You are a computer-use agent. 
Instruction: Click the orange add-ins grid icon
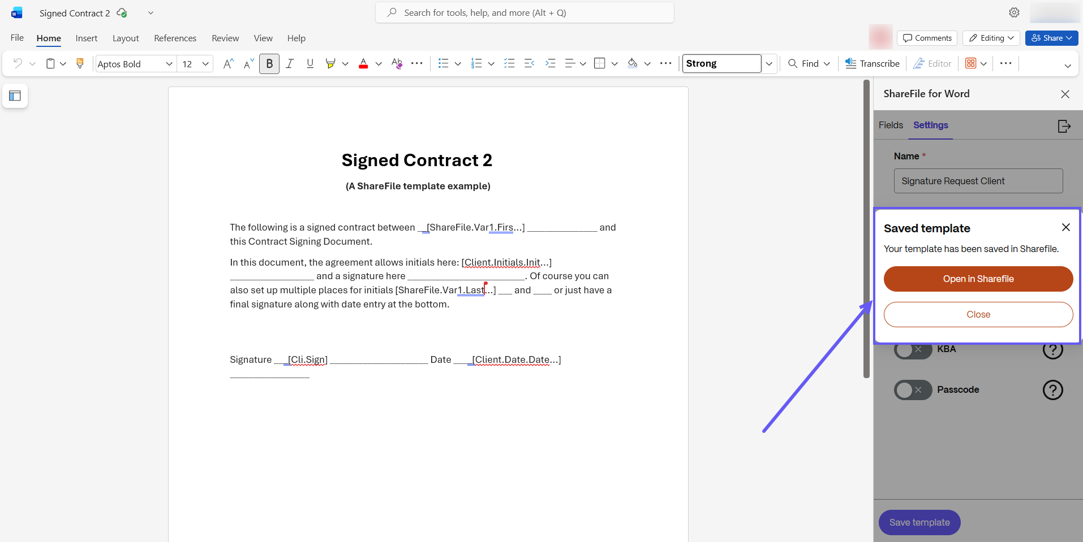pyautogui.click(x=971, y=63)
